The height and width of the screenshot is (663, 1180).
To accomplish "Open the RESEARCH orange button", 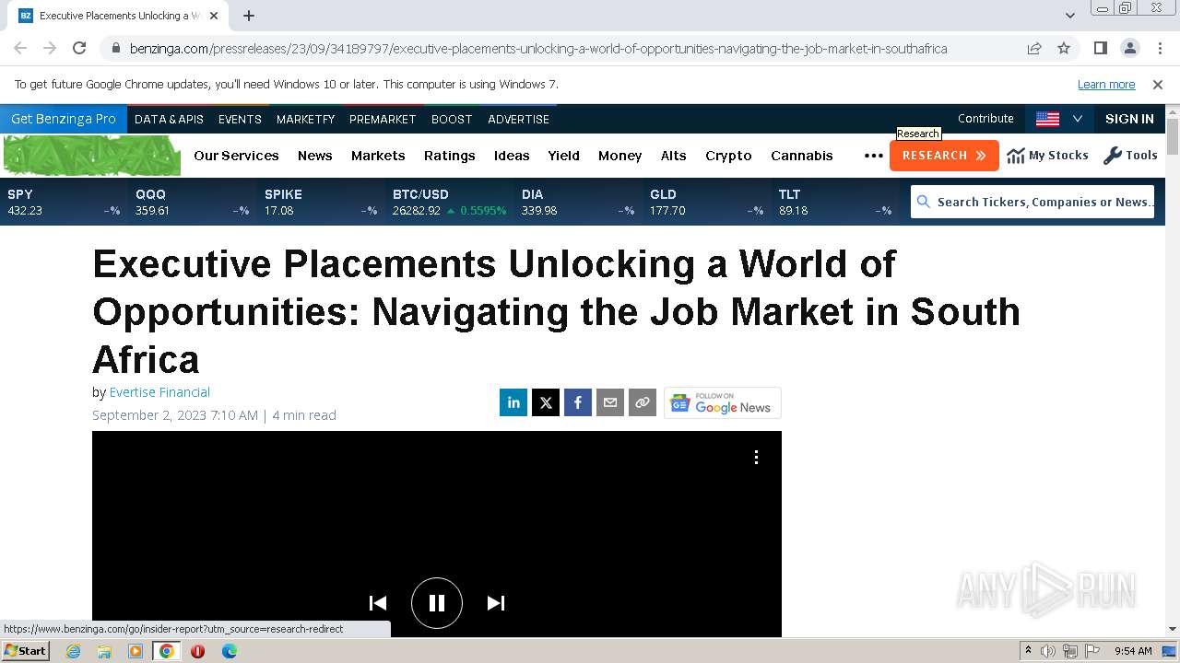I will (944, 156).
